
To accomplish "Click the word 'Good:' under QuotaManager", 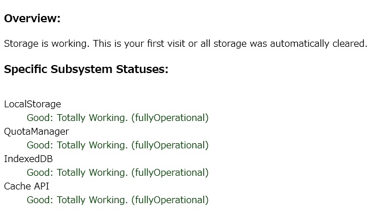I will (x=40, y=145).
